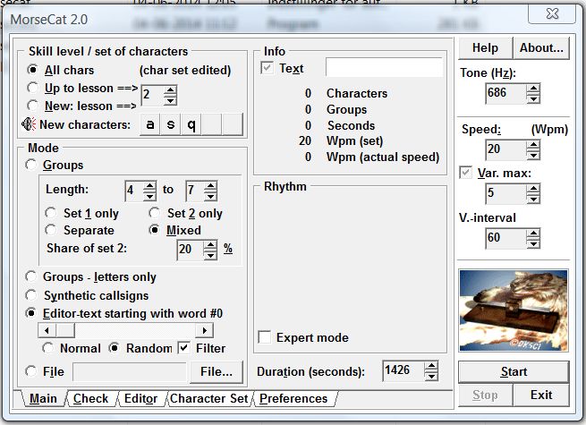Screen dimensions: 586x425
Task: Enable the Expert mode checkbox
Action: pyautogui.click(x=265, y=337)
